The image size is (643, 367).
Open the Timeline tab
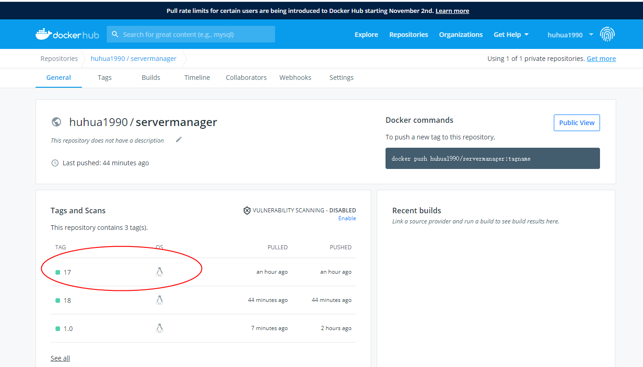tap(197, 78)
